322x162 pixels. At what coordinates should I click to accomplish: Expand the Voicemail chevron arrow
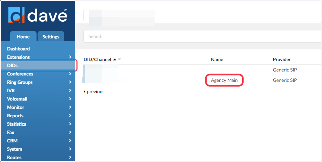tap(70, 99)
